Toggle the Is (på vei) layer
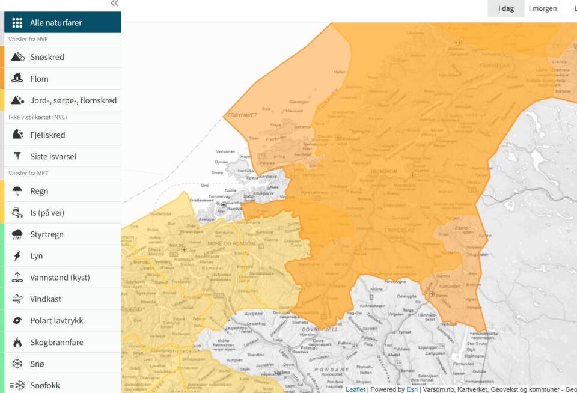The image size is (577, 393). pyautogui.click(x=47, y=213)
